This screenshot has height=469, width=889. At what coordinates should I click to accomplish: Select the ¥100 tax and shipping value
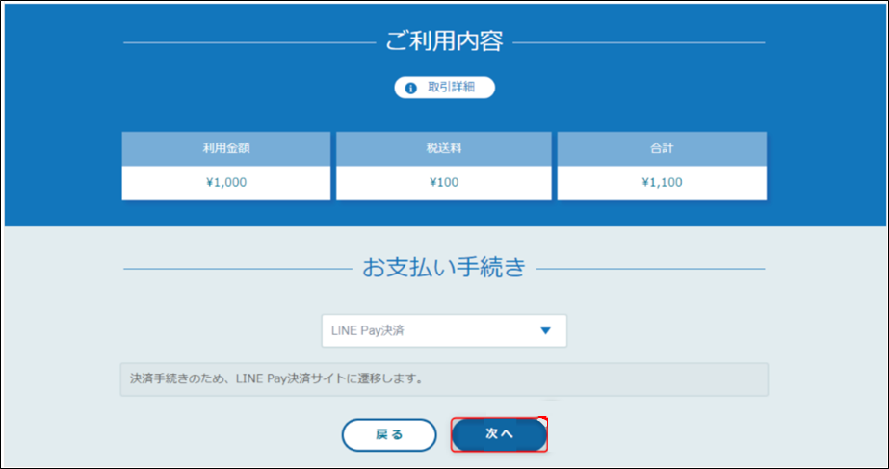(444, 183)
